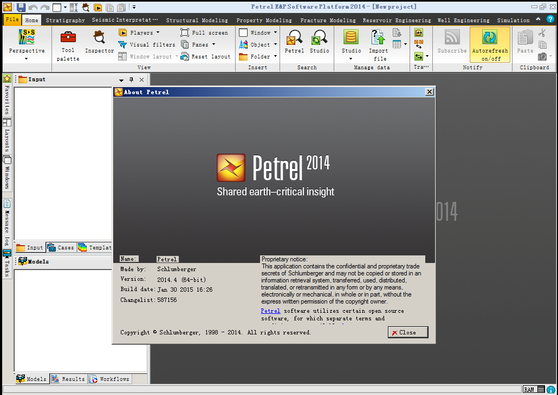Switch to the Property Modeling ribbon tab
The height and width of the screenshot is (395, 558).
coord(264,20)
